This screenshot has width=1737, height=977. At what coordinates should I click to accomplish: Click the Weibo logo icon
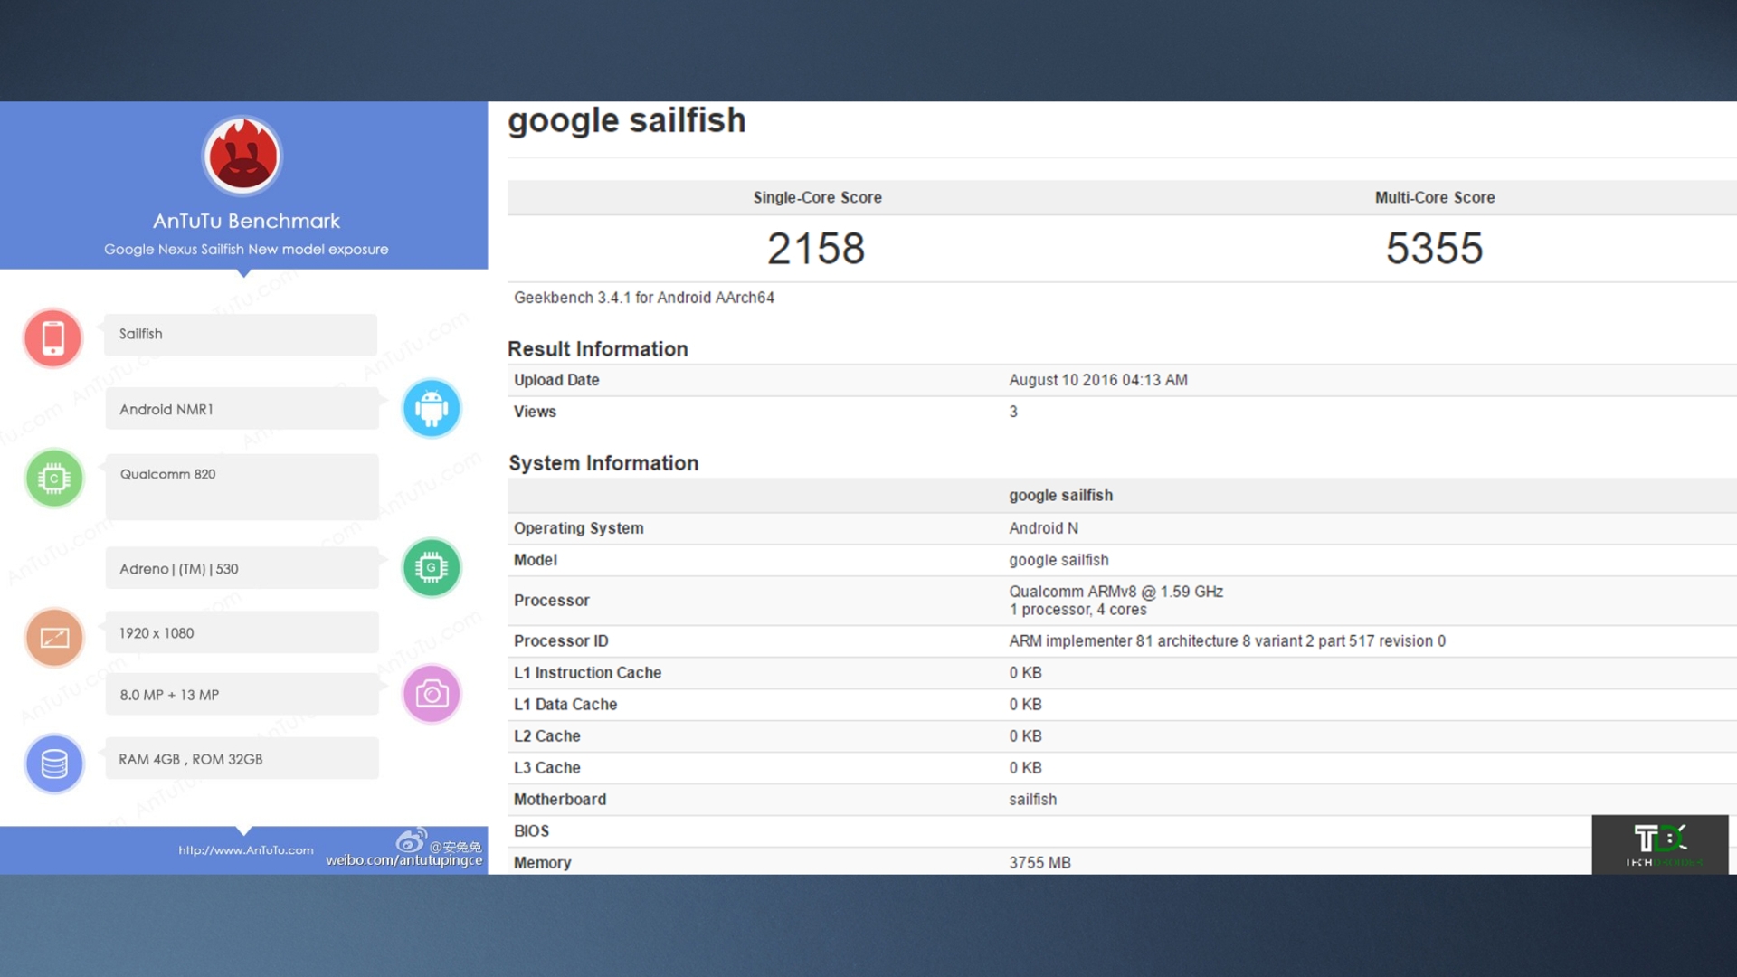(412, 840)
